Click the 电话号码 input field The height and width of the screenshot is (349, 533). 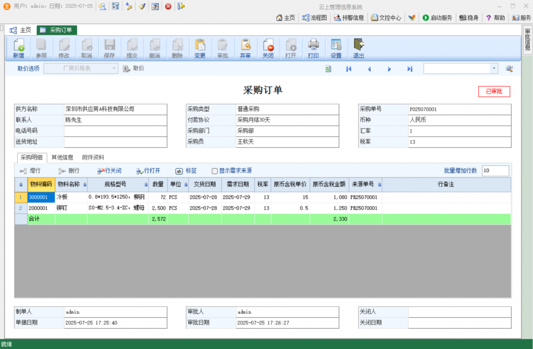(116, 131)
